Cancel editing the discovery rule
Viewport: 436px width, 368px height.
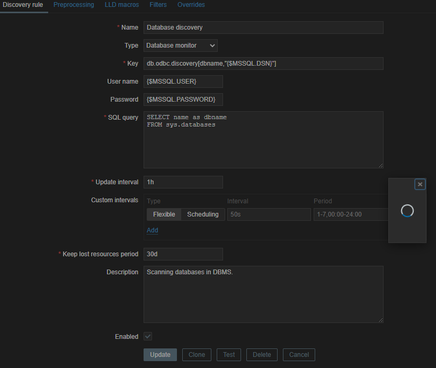click(x=299, y=355)
